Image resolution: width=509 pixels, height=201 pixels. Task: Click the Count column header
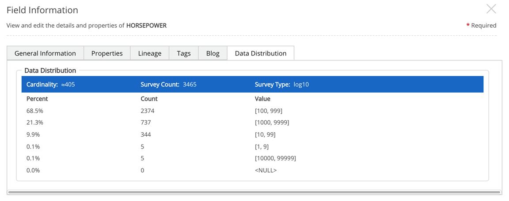[x=149, y=99]
